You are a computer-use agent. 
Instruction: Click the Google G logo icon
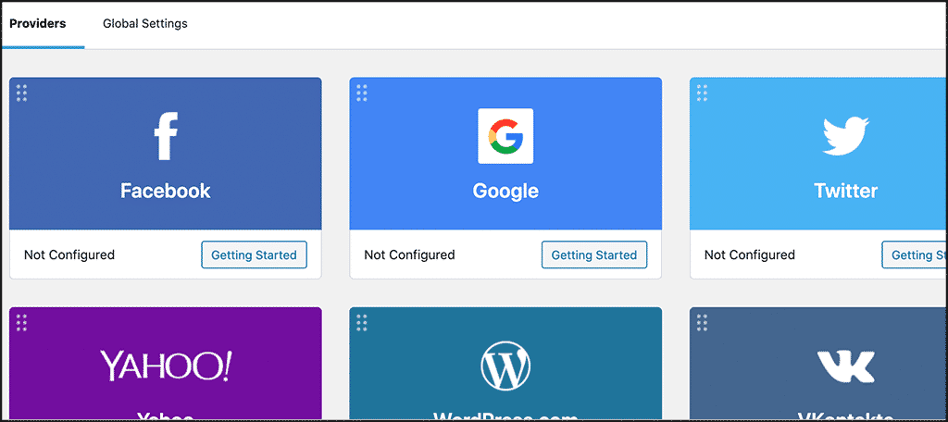[x=505, y=136]
